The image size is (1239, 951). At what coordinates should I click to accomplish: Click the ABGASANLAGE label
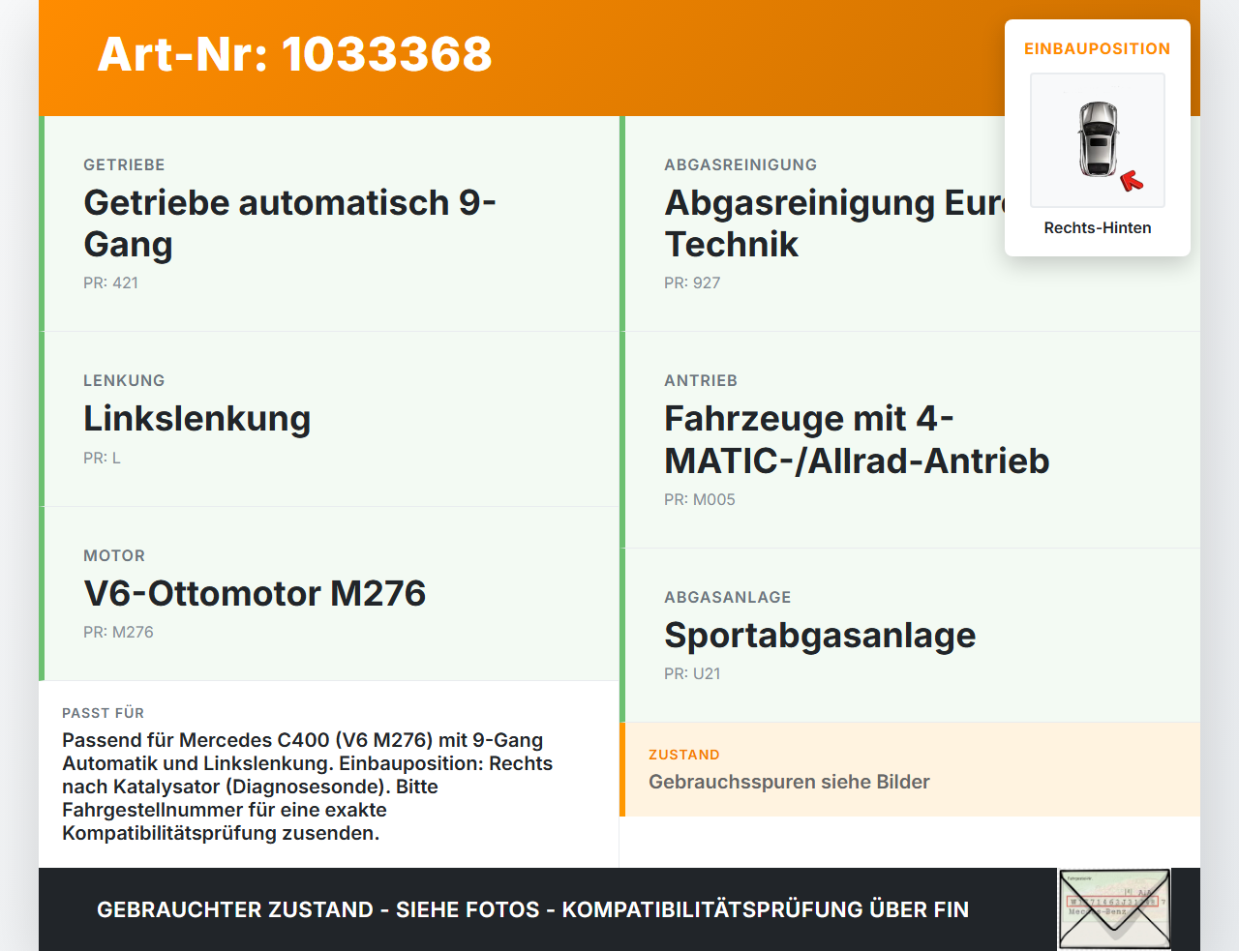(728, 597)
